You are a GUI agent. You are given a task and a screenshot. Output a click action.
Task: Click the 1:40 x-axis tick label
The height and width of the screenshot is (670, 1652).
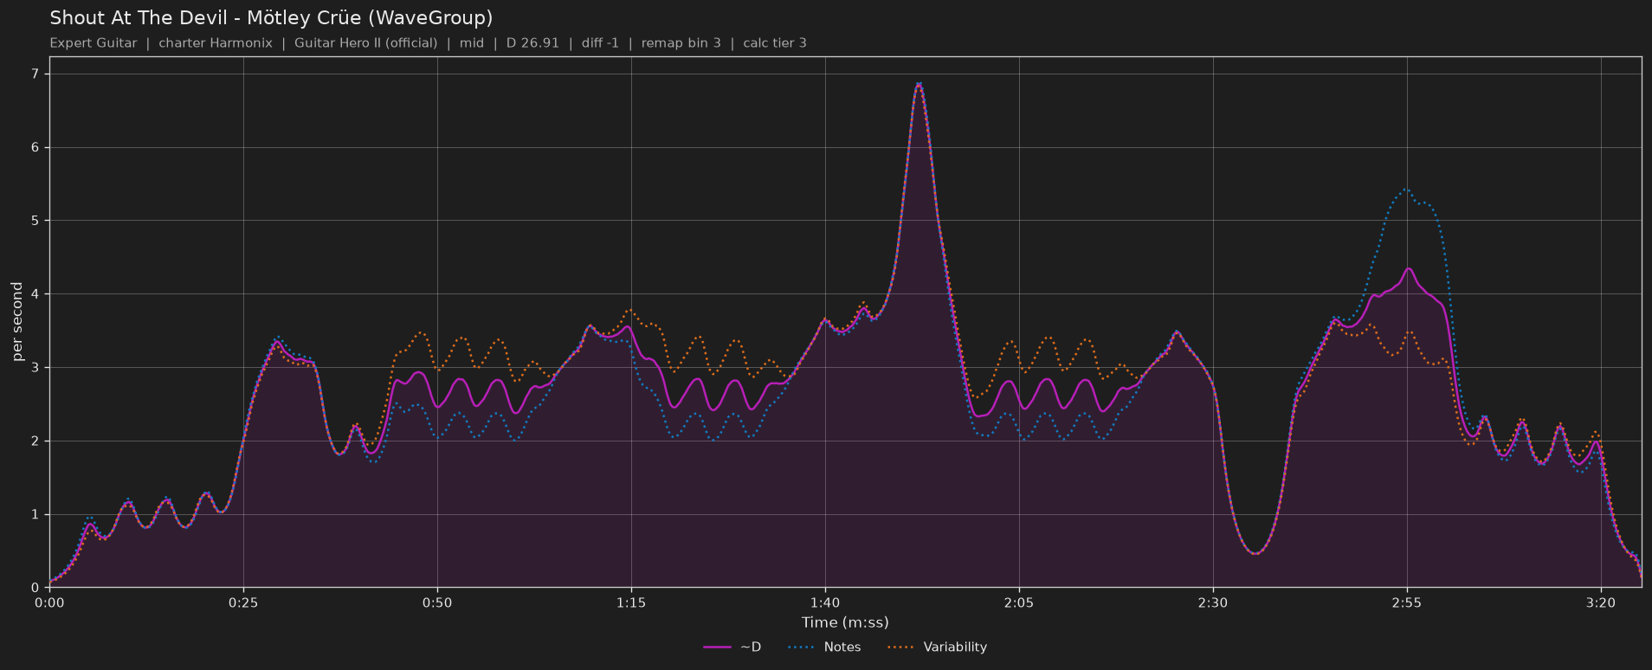(825, 602)
